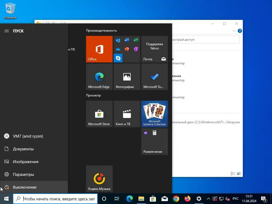Open Изображения from the Start menu
This screenshot has height=204, width=272.
point(34,162)
